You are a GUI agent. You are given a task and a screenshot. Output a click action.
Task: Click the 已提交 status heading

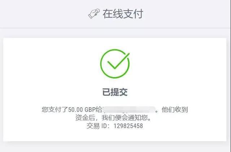(115, 92)
